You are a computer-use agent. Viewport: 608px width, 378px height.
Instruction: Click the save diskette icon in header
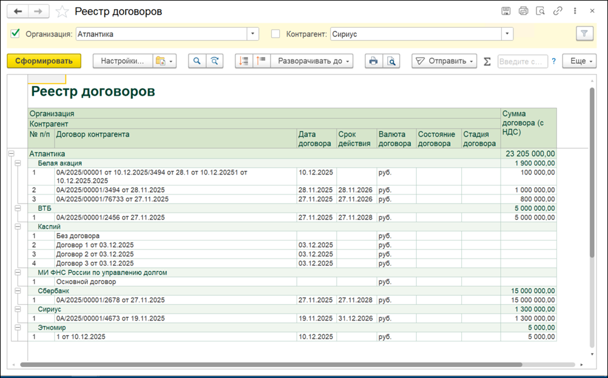[x=505, y=11]
